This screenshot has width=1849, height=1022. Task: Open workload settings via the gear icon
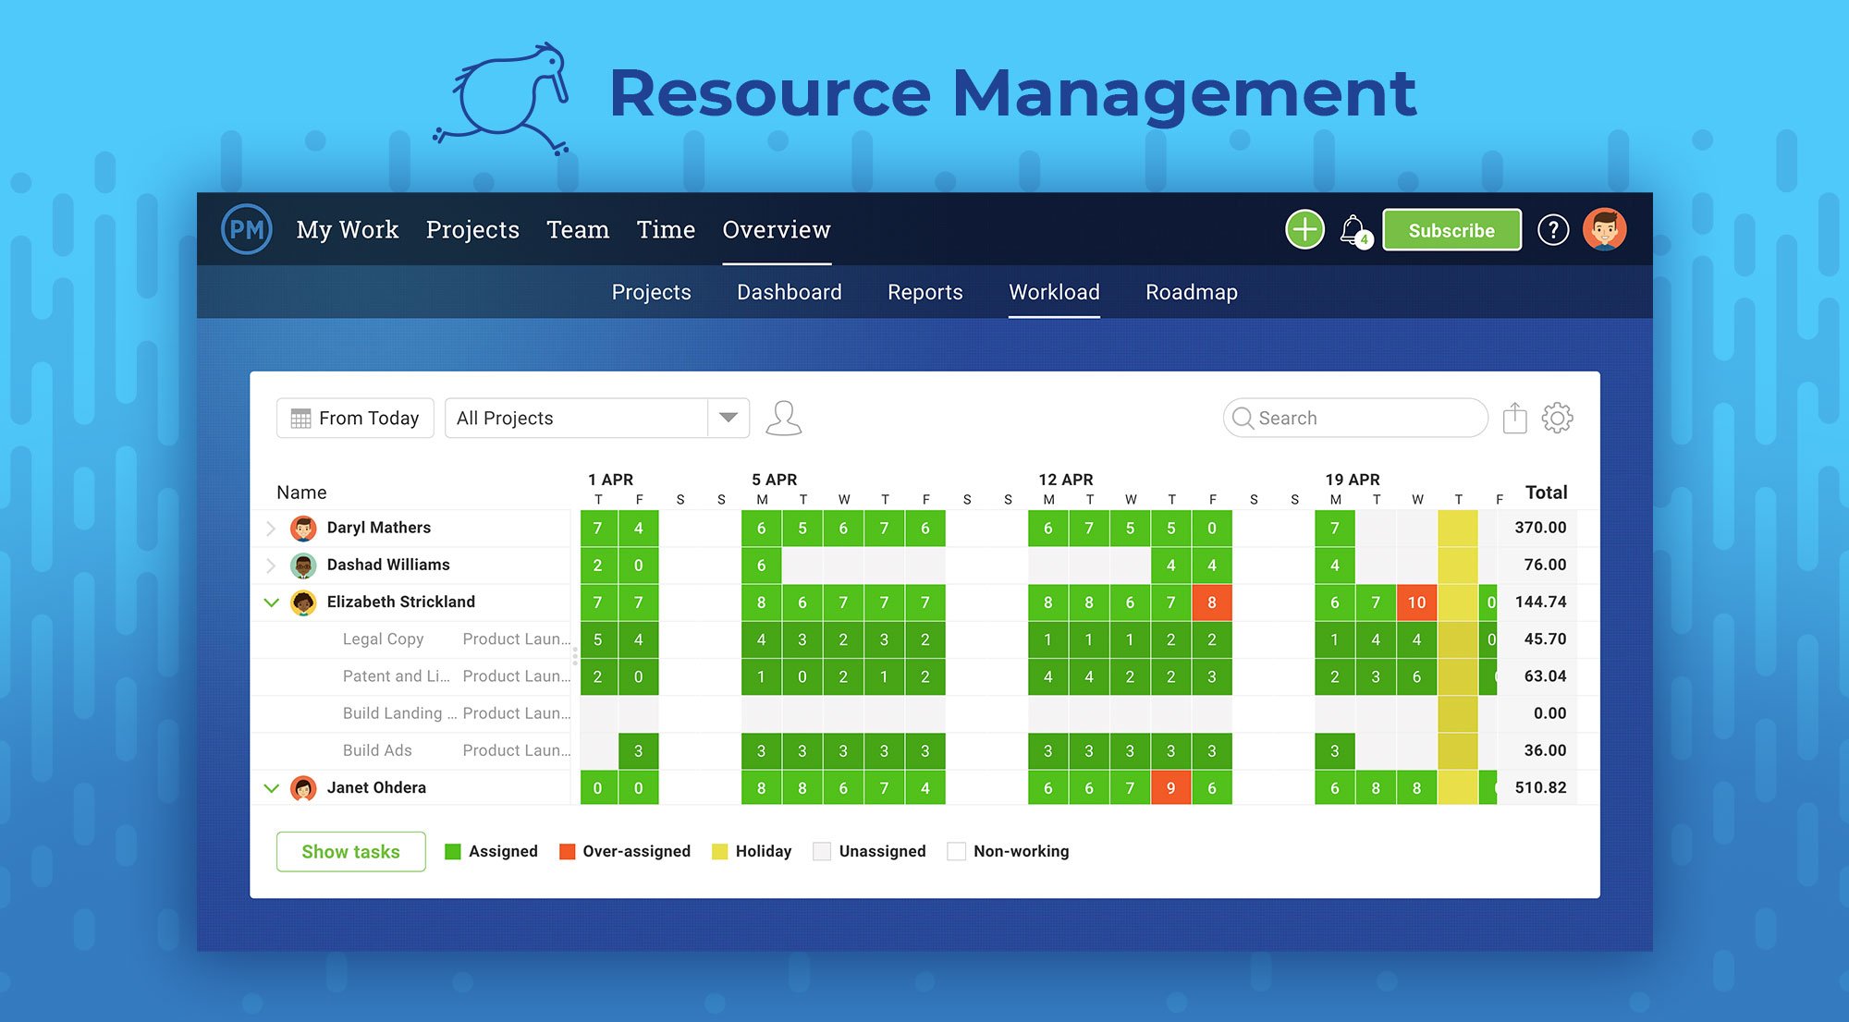point(1558,417)
